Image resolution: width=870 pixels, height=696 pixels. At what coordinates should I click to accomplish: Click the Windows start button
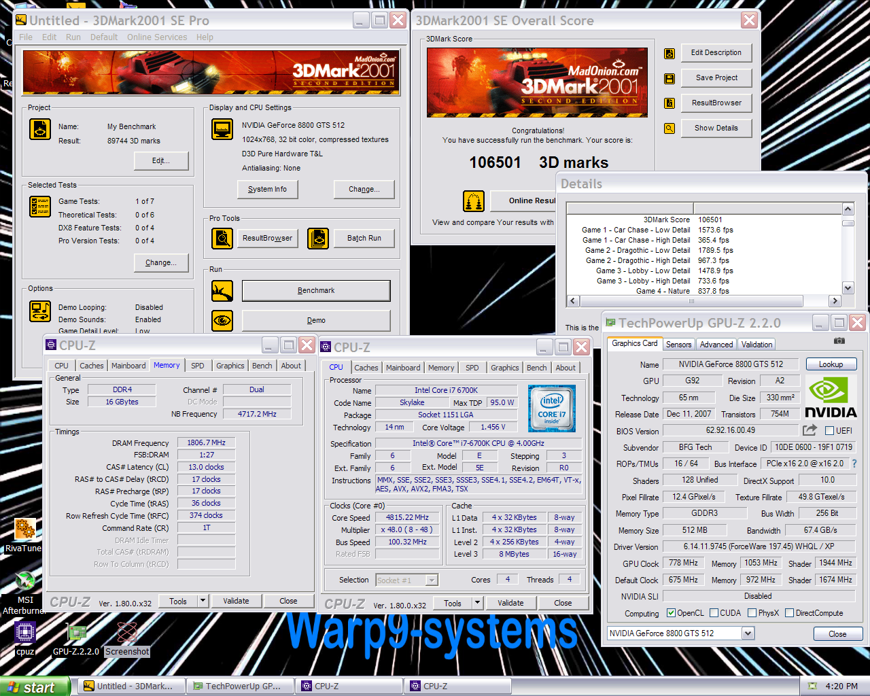[35, 686]
